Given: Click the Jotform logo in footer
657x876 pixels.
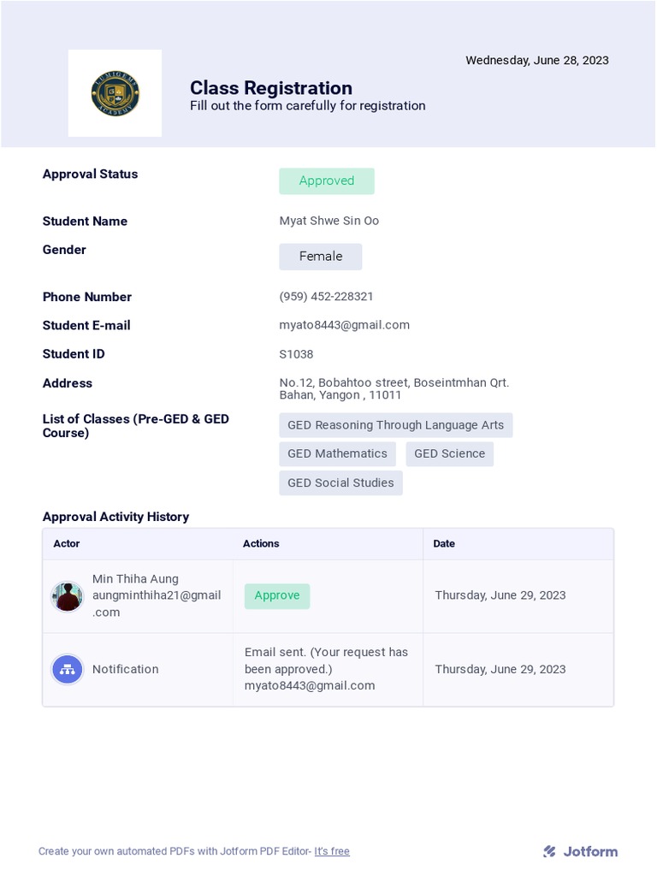Looking at the screenshot, I should pyautogui.click(x=580, y=851).
